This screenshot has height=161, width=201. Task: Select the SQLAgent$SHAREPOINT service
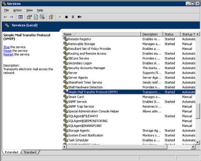pos(129,126)
